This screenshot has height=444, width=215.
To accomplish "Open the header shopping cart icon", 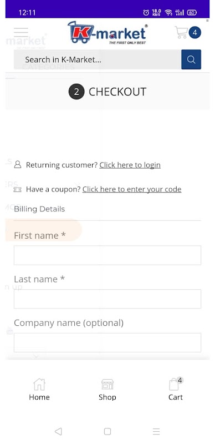I will pyautogui.click(x=181, y=32).
